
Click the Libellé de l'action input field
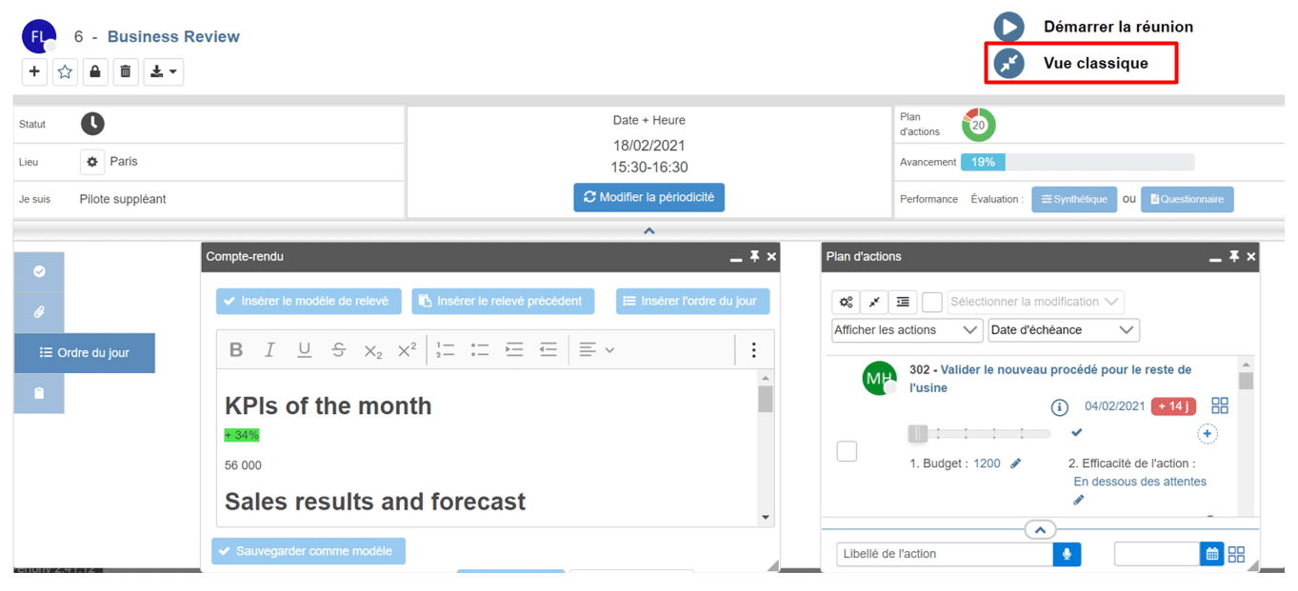[x=944, y=554]
